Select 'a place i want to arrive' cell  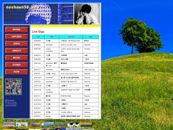[x=71, y=50]
